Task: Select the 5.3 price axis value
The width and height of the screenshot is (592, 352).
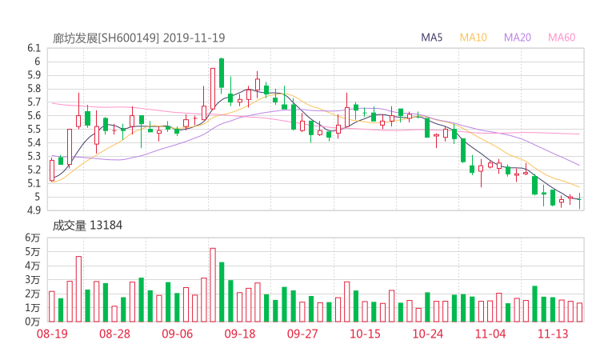Action: [x=34, y=156]
